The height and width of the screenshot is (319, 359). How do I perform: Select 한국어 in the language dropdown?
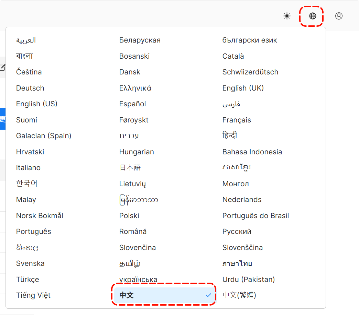27,184
